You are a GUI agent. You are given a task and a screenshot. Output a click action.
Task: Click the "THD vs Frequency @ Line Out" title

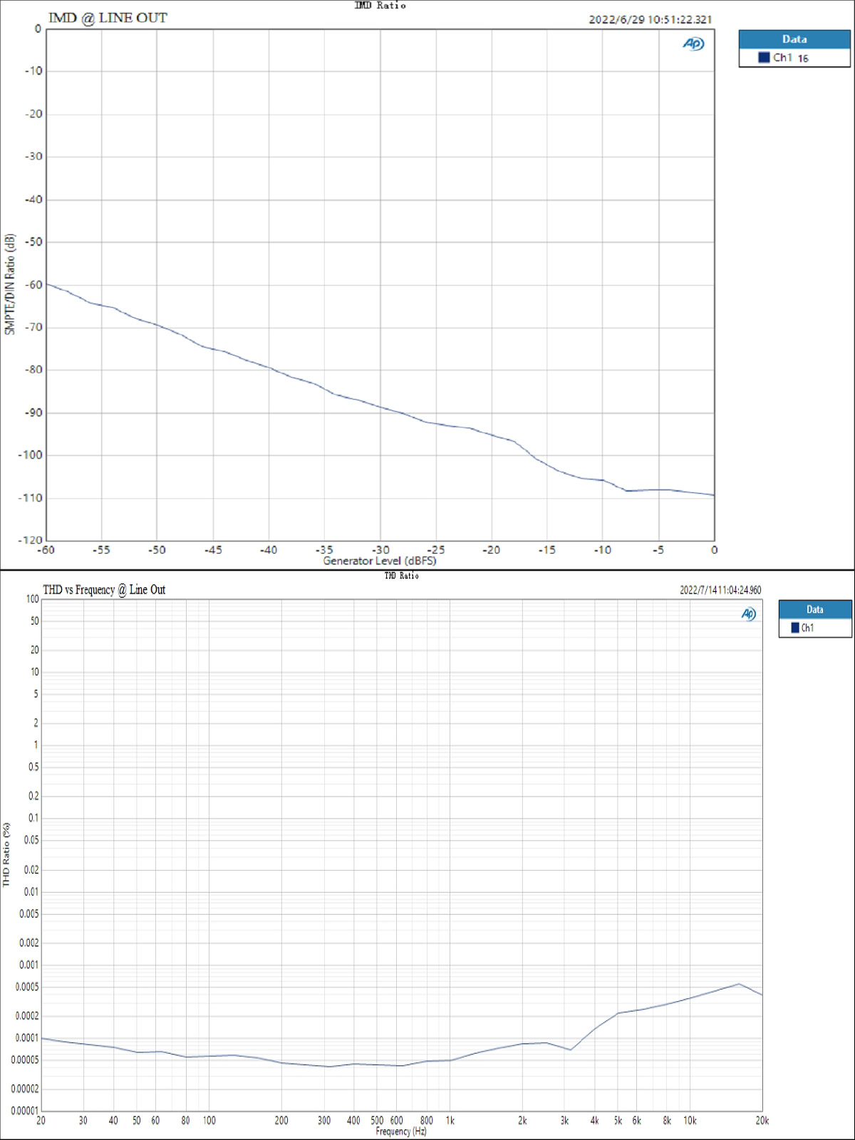104,589
